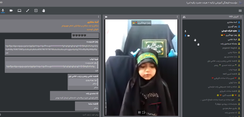Toggle the webcam camera icon in toolbar
The height and width of the screenshot is (117, 244).
[11, 11]
